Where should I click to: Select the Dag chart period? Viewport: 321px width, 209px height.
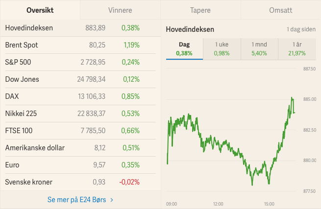click(x=184, y=49)
